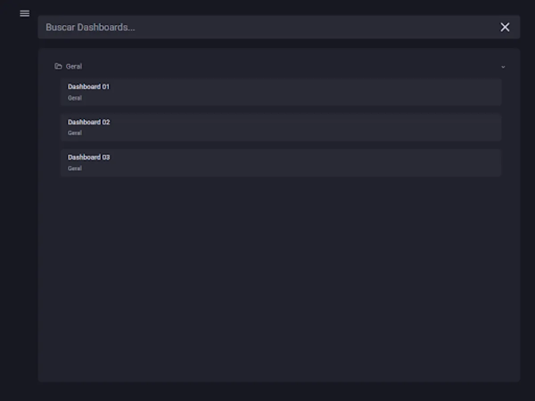Select the Dashboard 03 row card
This screenshot has width=535, height=401.
[x=281, y=163]
